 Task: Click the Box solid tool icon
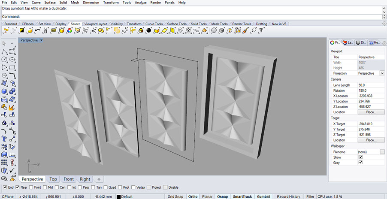tap(5, 91)
